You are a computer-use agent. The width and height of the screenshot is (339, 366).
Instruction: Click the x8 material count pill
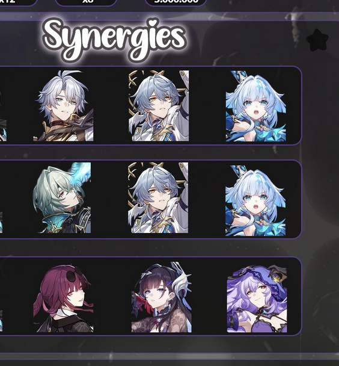tap(86, 2)
